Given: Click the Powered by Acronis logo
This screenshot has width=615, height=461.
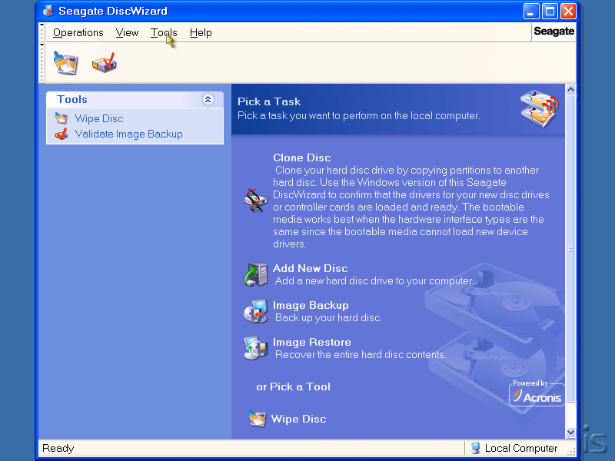Looking at the screenshot, I should [537, 393].
